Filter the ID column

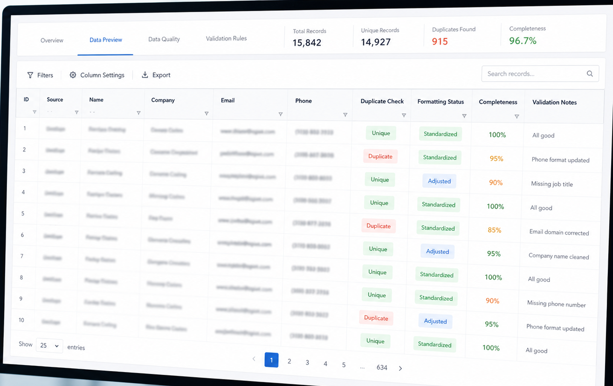[34, 112]
